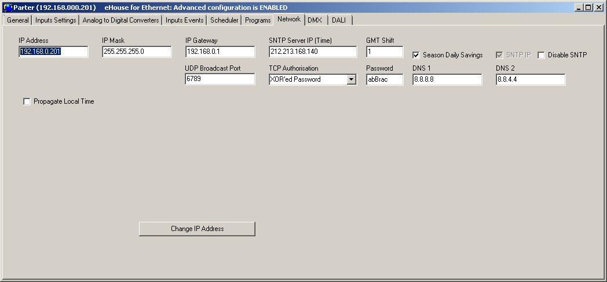
Task: Click the 'IP Address' label
Action: [33, 40]
